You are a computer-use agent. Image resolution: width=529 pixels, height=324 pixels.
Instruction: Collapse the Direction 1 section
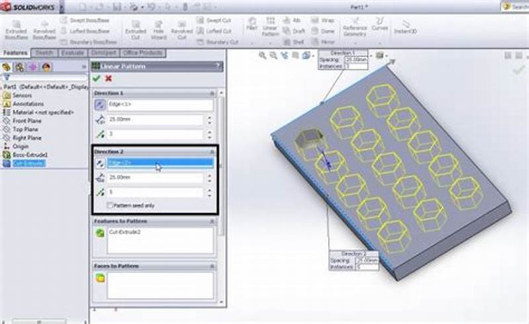(x=212, y=93)
